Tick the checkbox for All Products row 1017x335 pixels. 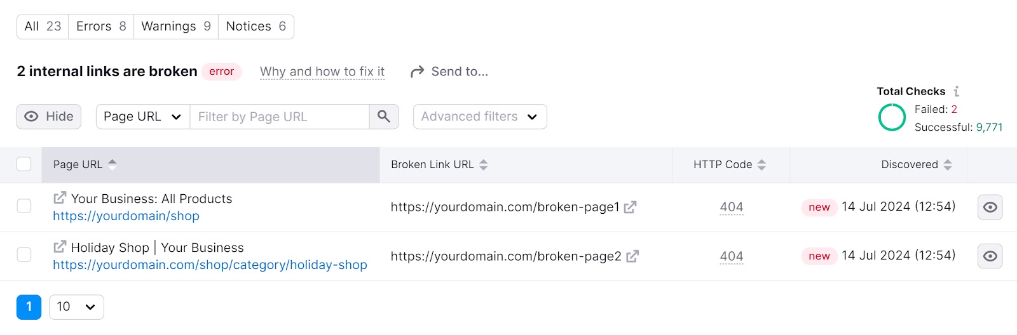coord(24,206)
